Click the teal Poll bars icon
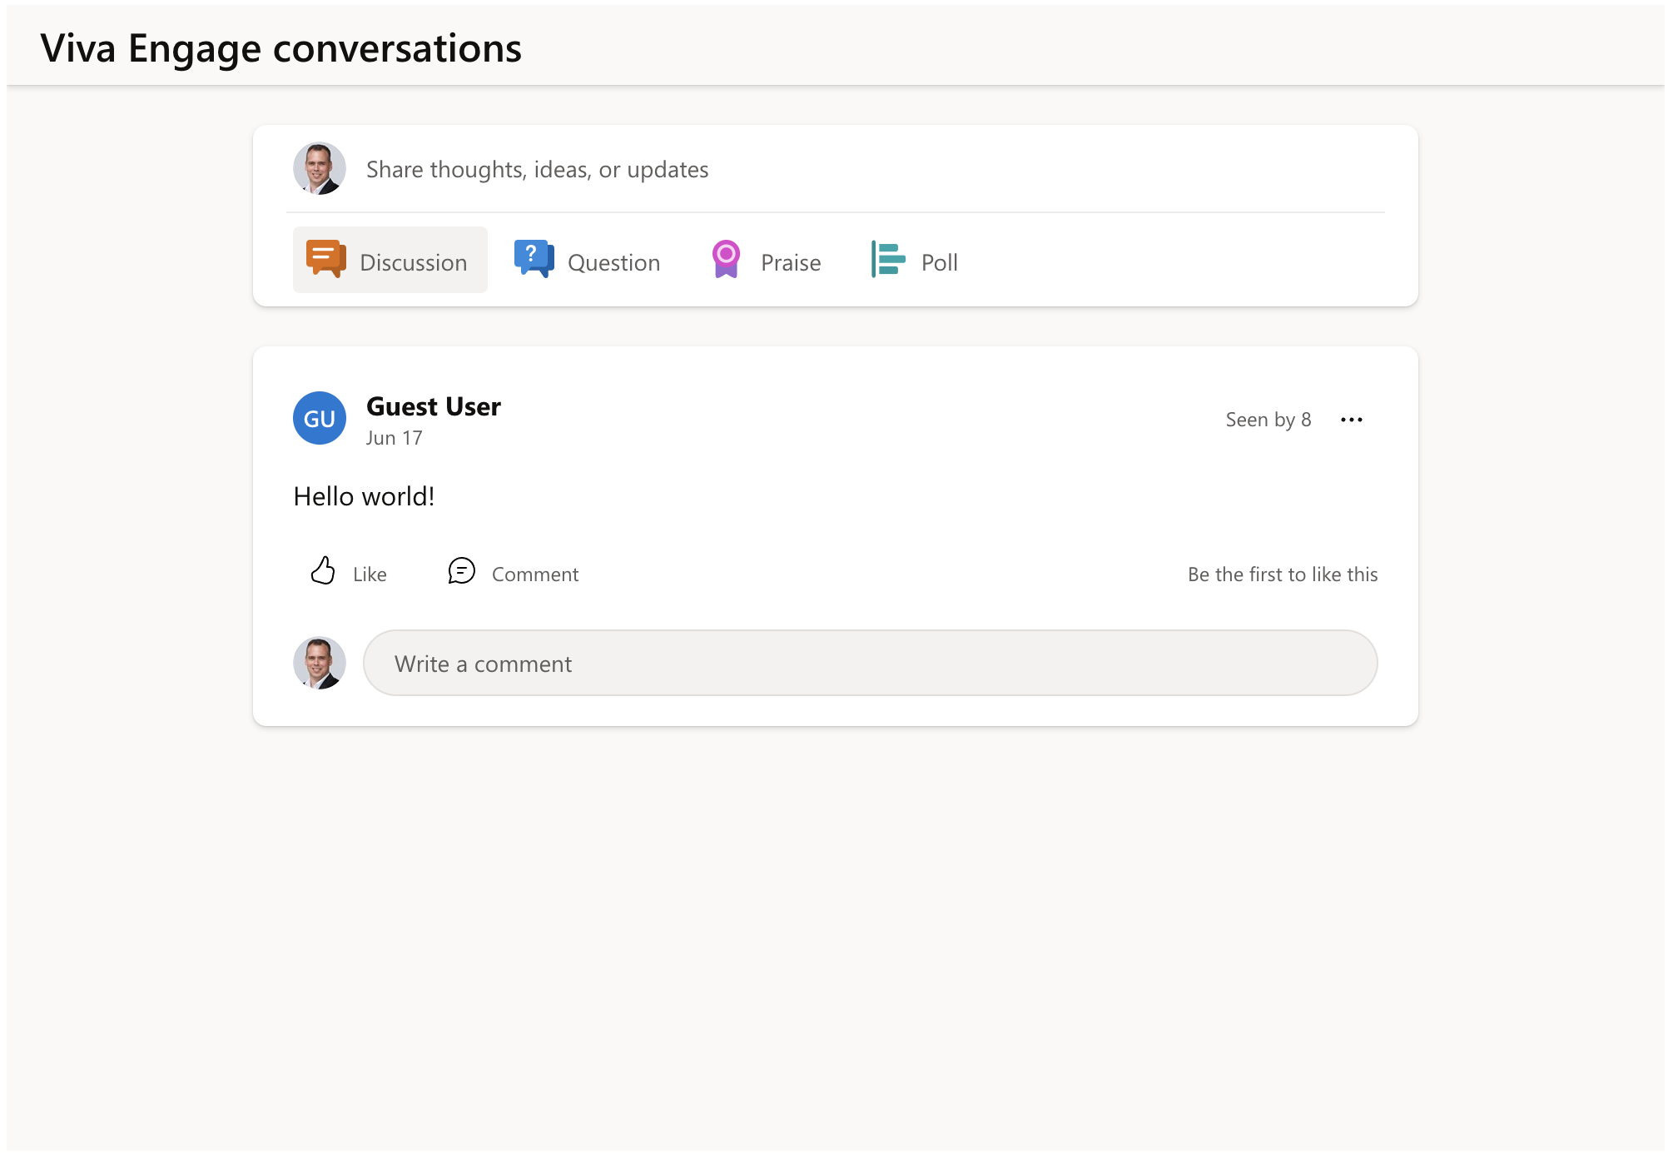 [888, 259]
